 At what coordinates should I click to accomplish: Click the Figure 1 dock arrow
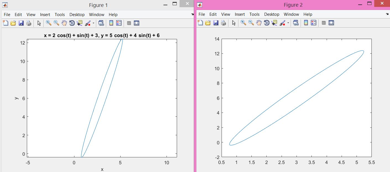(193, 14)
